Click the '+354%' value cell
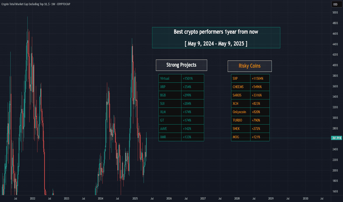 193,87
